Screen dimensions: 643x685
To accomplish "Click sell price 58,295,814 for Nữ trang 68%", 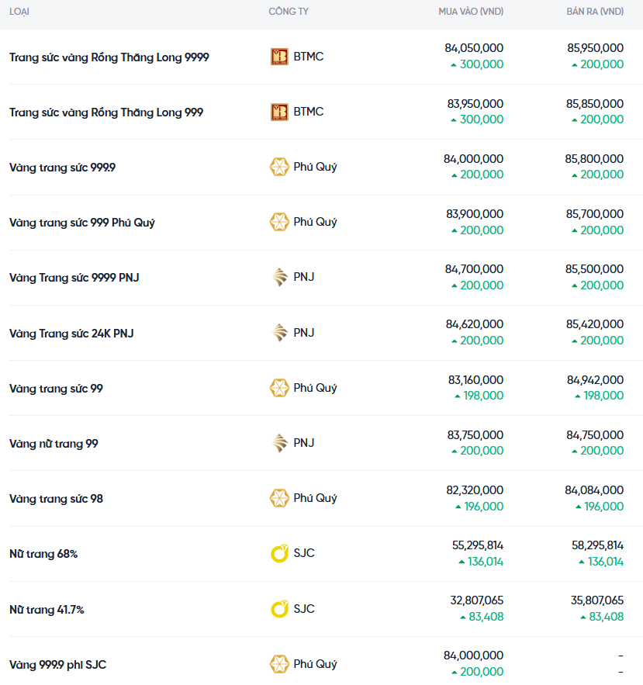I will (x=597, y=545).
